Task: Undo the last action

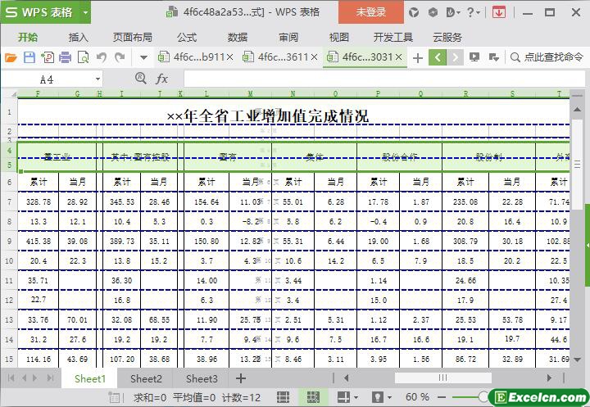Action: click(102, 57)
